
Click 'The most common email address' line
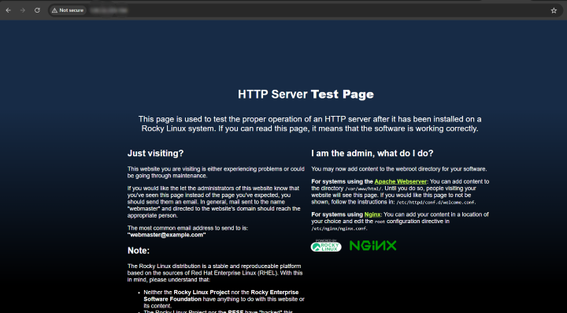187,229
